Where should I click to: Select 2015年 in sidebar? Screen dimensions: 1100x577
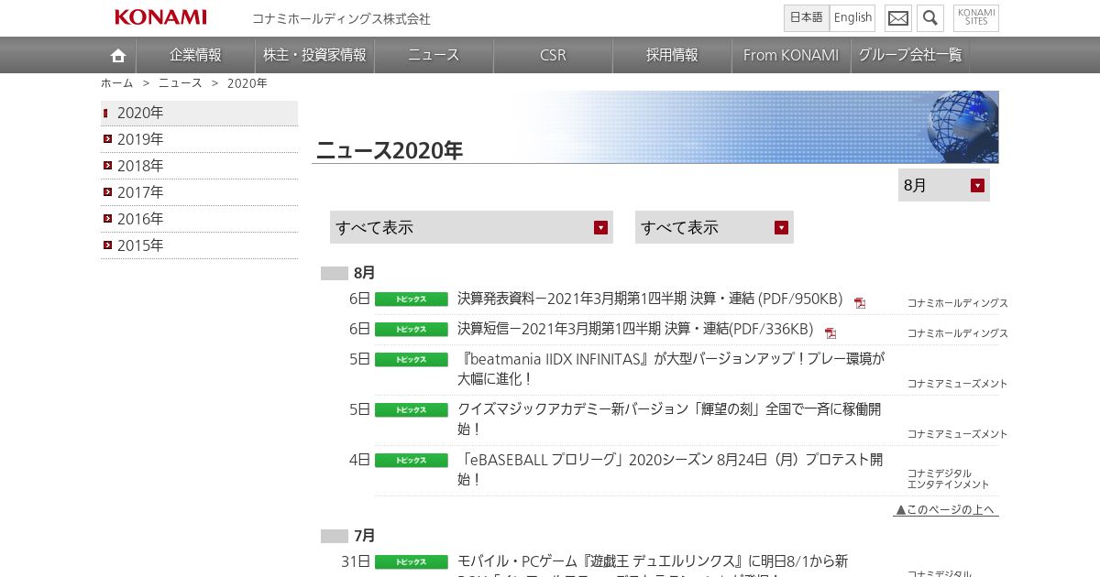pyautogui.click(x=199, y=245)
